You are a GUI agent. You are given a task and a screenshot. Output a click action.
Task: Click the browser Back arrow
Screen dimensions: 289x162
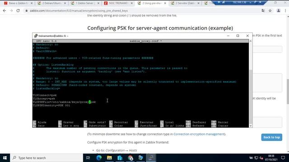tap(5, 11)
